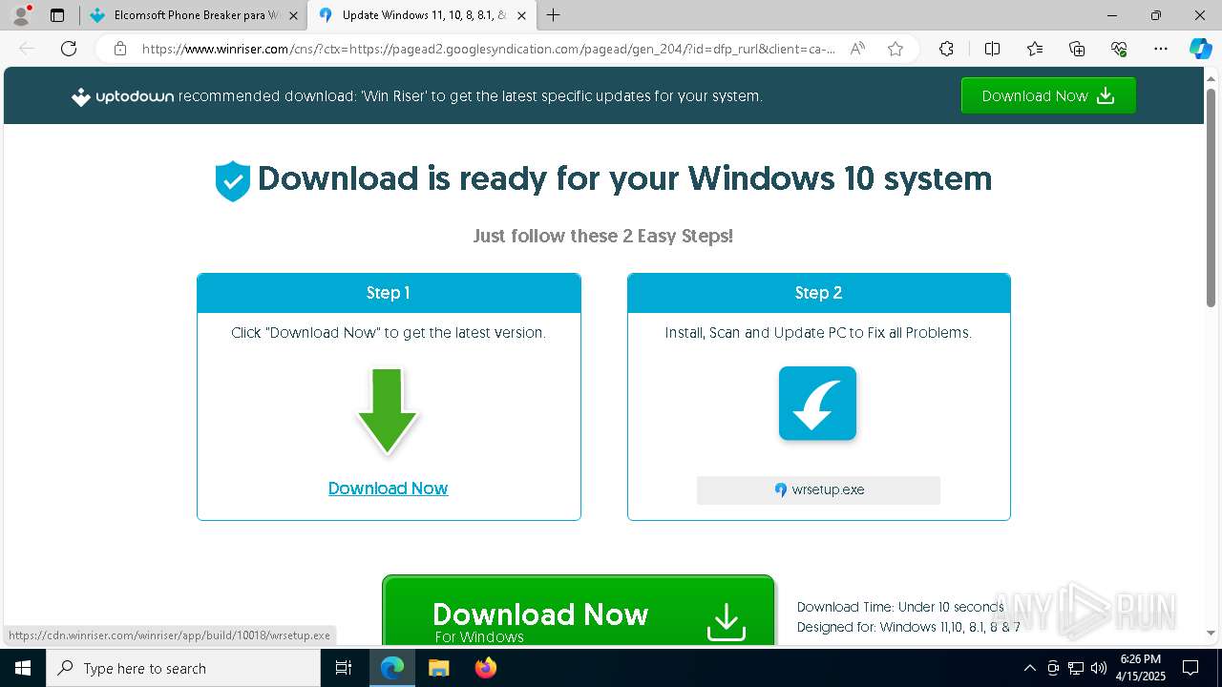The width and height of the screenshot is (1222, 687).
Task: Click 'Download Time: Under 10 seconds' text
Action: coord(900,607)
